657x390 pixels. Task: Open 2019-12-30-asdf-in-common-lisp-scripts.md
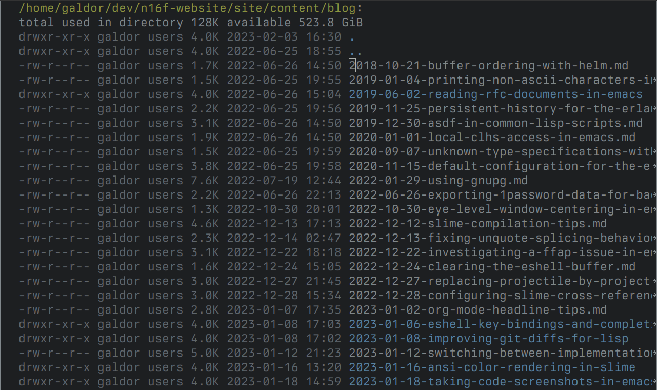pyautogui.click(x=495, y=123)
